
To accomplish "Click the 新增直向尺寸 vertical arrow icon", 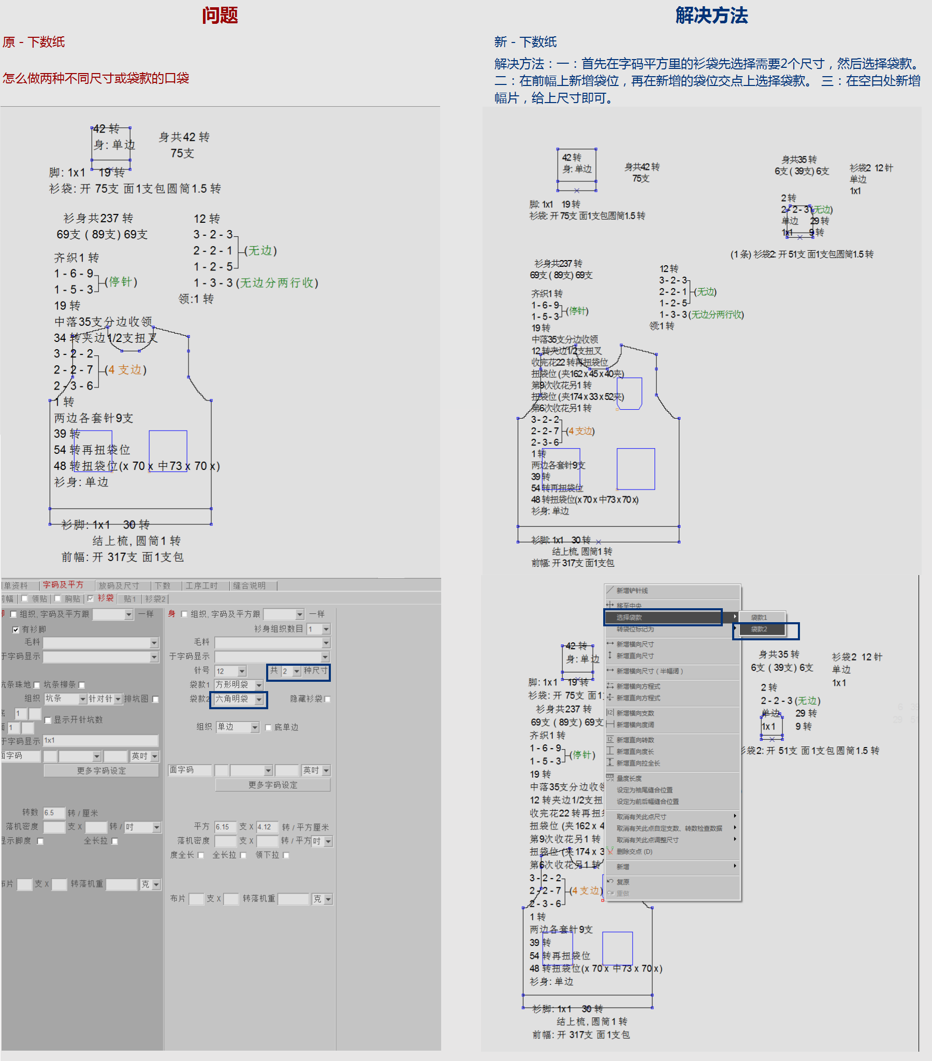I will (610, 655).
